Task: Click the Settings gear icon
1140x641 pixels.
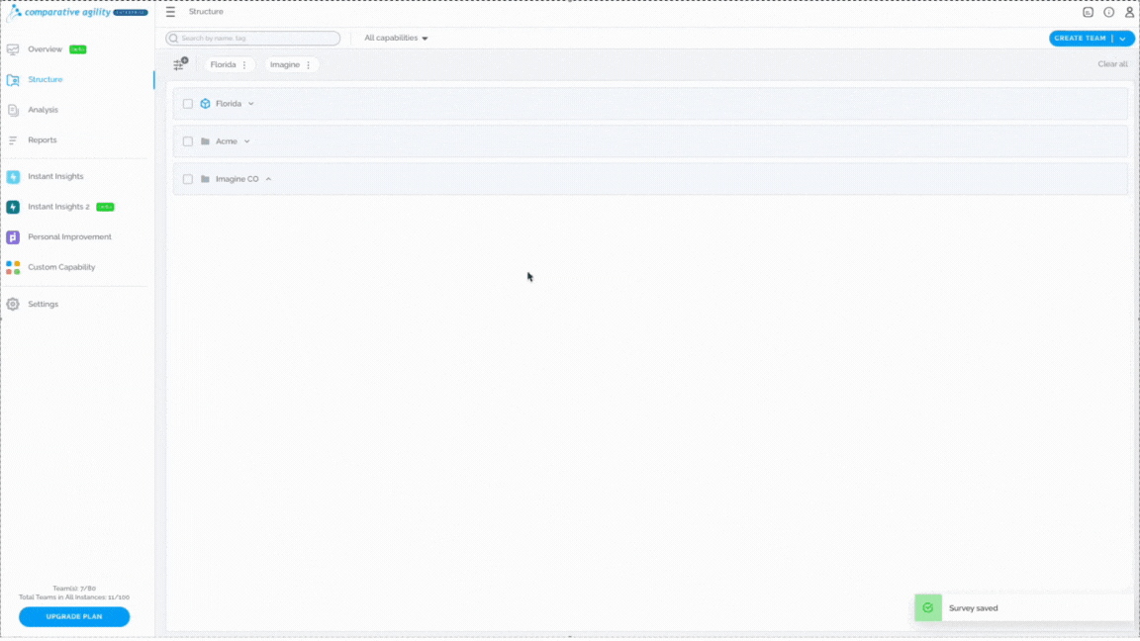Action: point(13,305)
